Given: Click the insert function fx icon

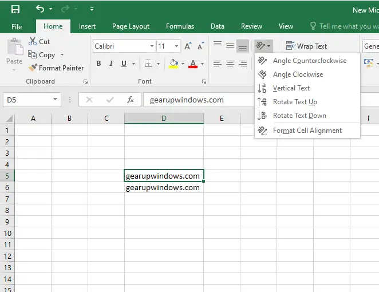Looking at the screenshot, I should click(131, 100).
